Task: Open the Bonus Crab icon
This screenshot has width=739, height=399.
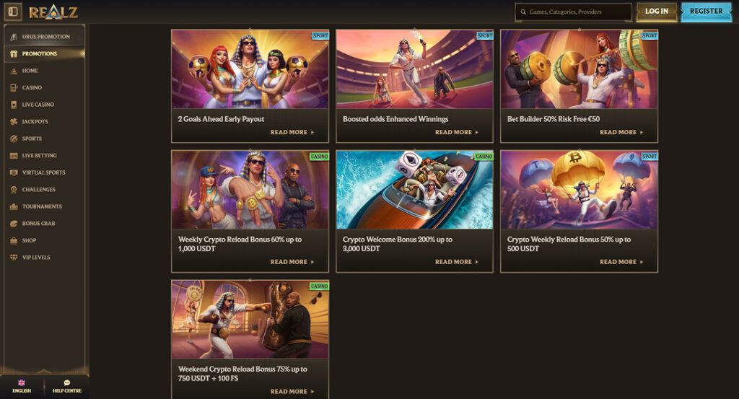Action: click(14, 223)
